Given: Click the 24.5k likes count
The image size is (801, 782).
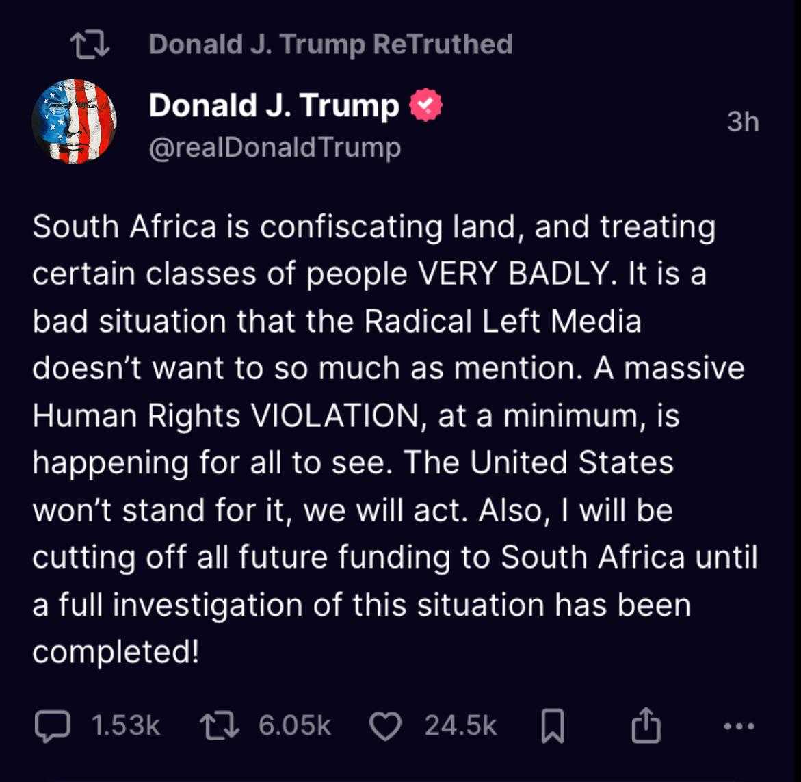Looking at the screenshot, I should 460,726.
